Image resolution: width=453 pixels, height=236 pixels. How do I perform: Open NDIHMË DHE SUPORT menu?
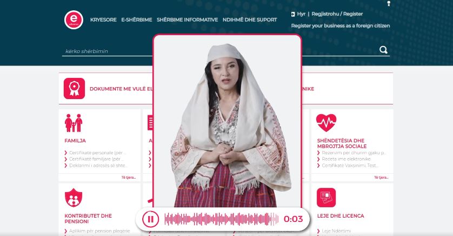[250, 19]
